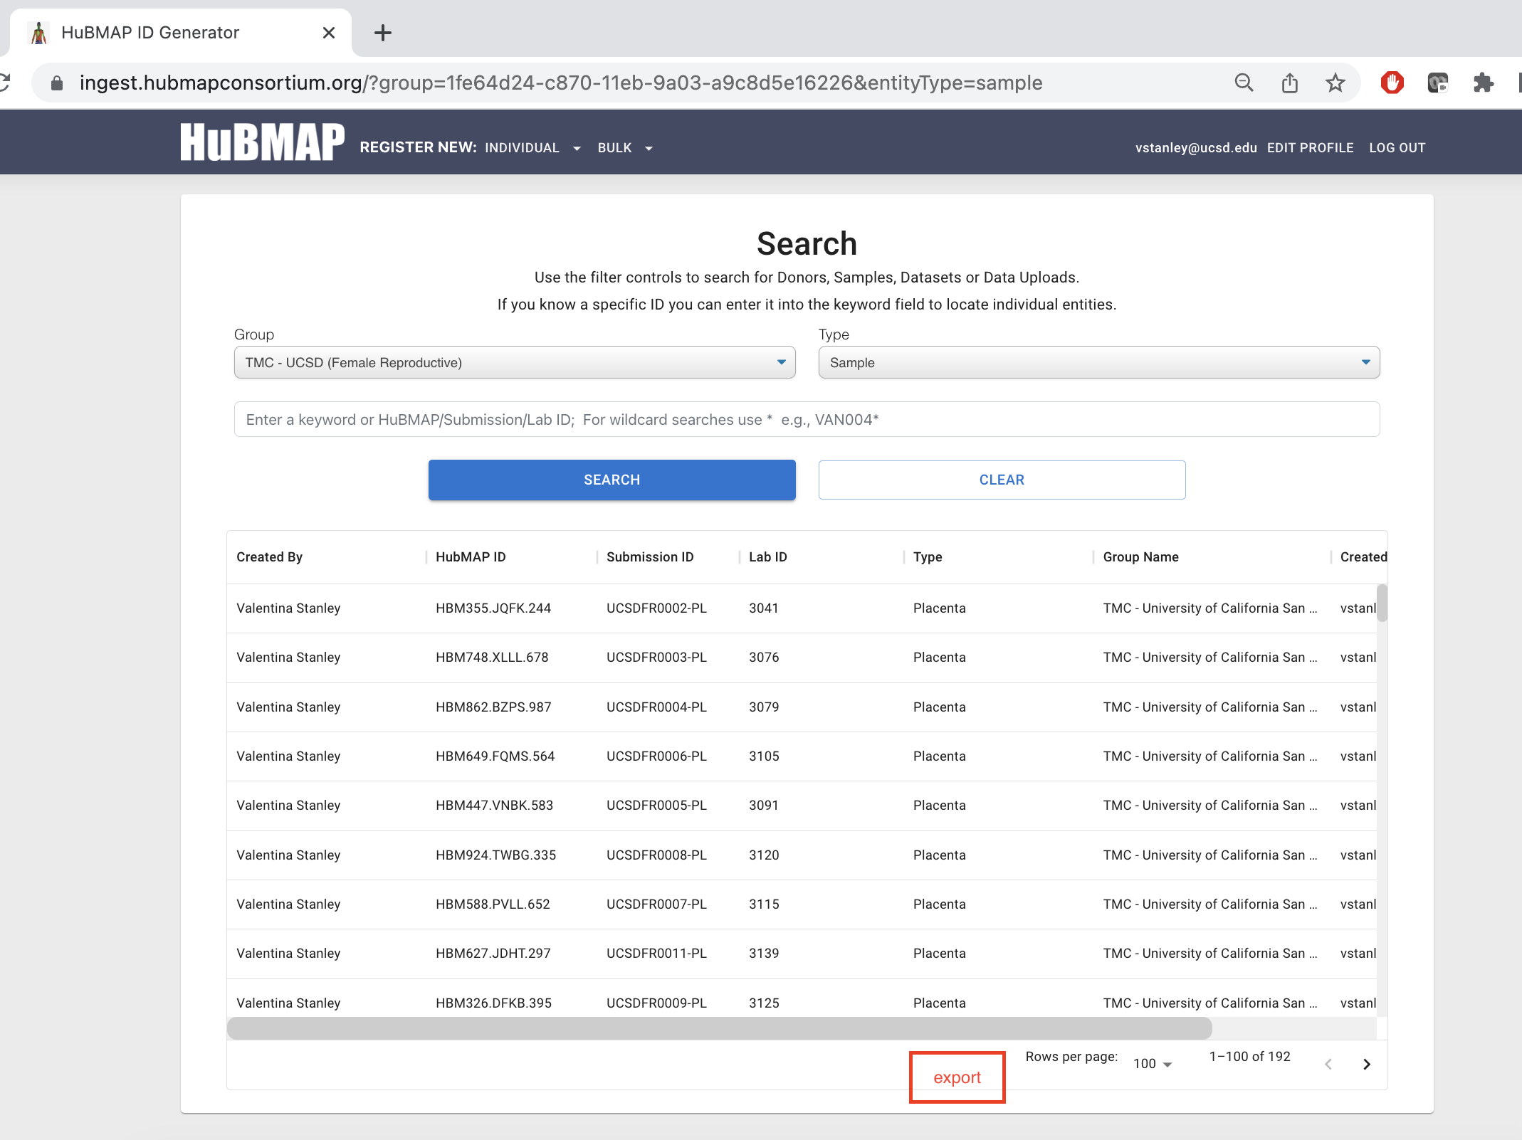Click the screen recorder extension icon
Image resolution: width=1522 pixels, height=1140 pixels.
(x=1439, y=82)
